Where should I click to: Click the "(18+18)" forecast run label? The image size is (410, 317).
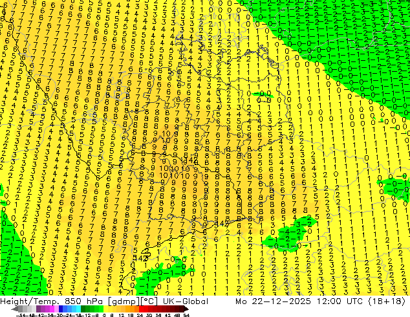(x=387, y=301)
